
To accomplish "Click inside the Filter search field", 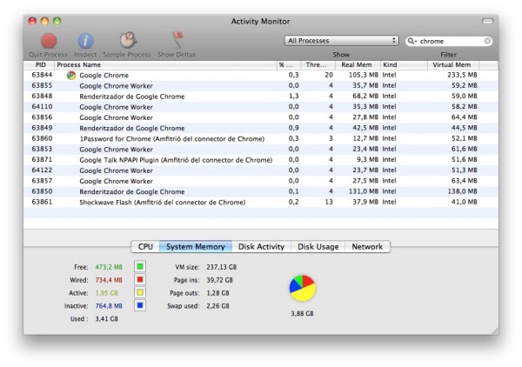I will (449, 41).
